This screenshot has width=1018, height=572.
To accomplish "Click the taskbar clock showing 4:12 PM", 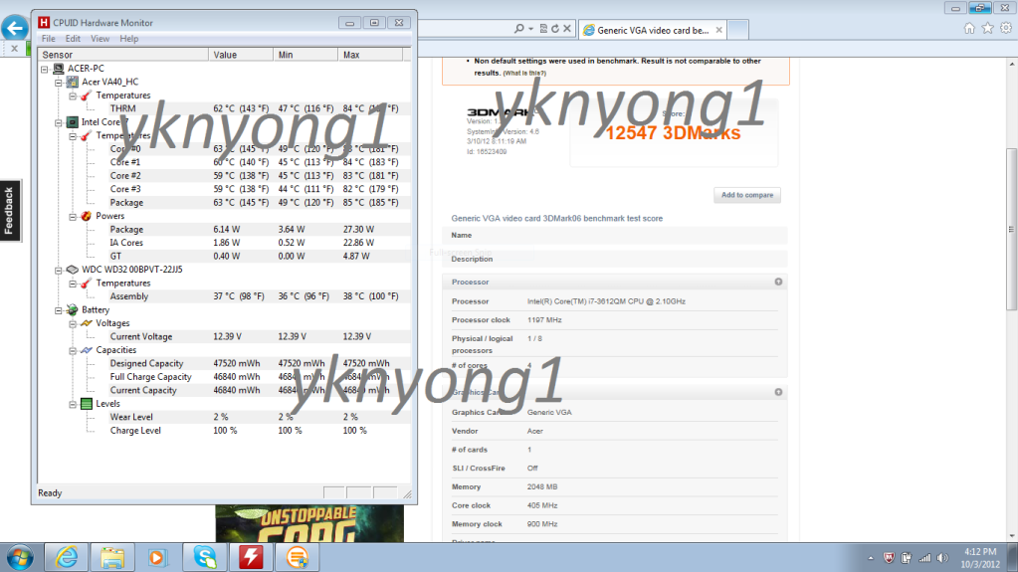I will 980,558.
